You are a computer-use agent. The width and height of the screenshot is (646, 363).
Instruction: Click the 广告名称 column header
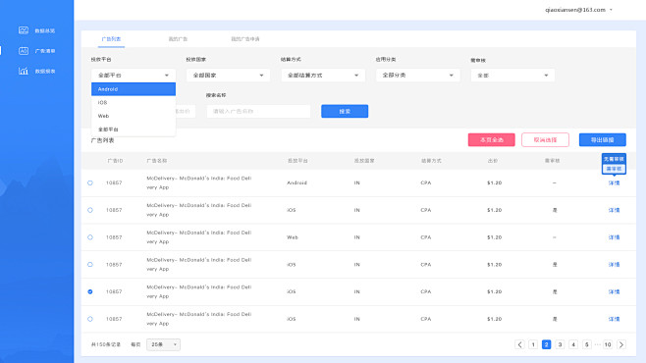point(156,161)
